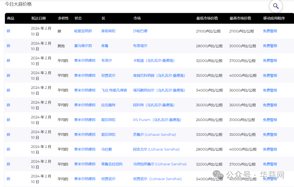Image resolution: width=294 pixels, height=187 pixels.
Task: Click the 今日大蒜价格 page heading
Action: coord(18,4)
